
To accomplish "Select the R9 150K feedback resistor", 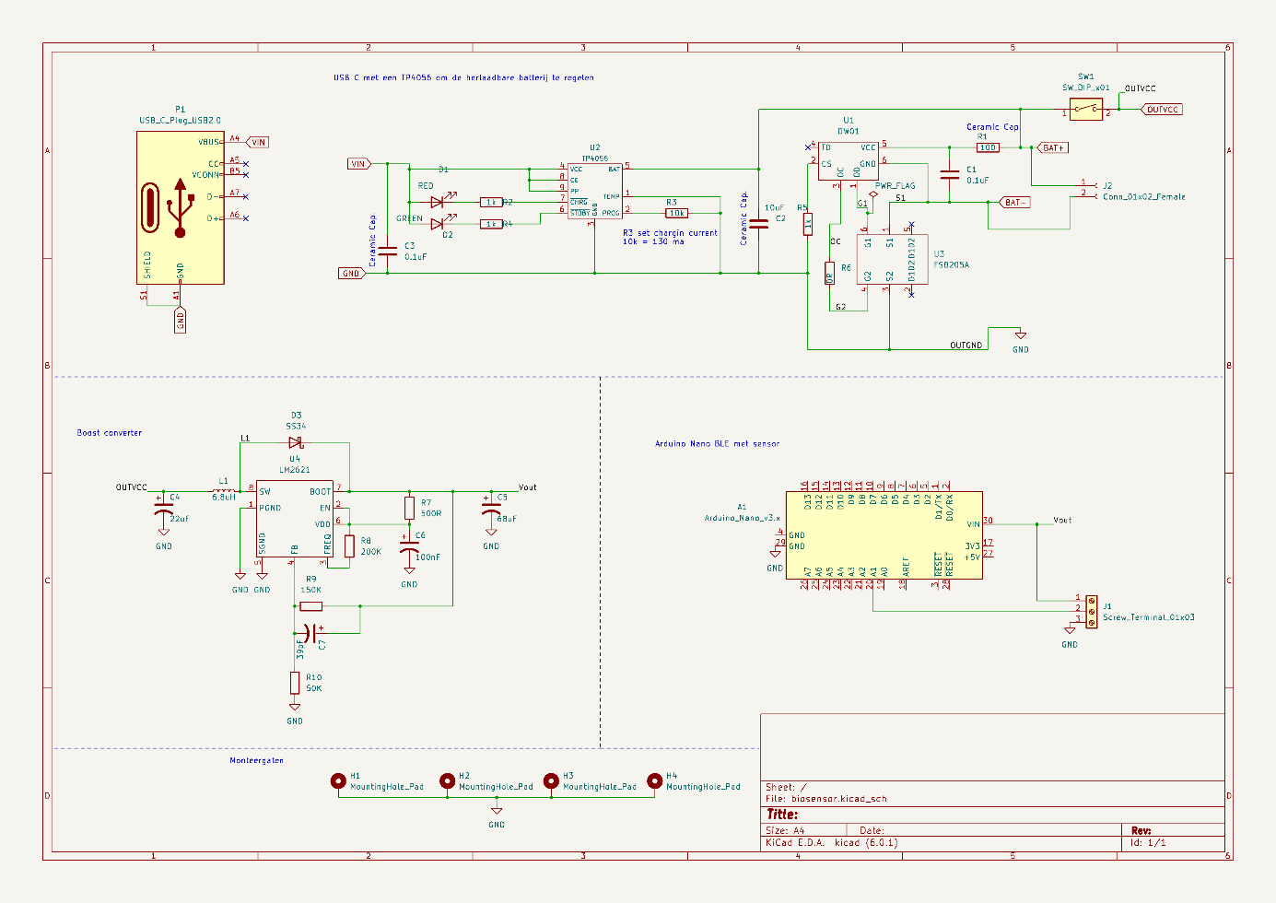I will click(310, 606).
